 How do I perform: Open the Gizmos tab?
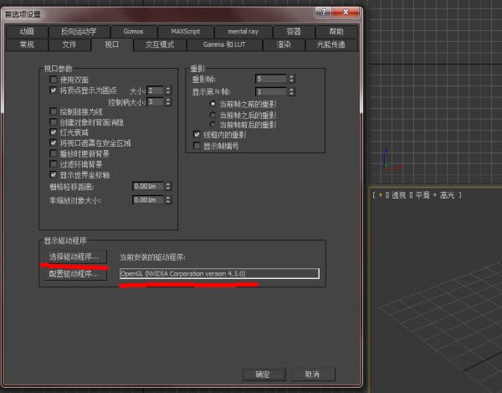pos(134,31)
